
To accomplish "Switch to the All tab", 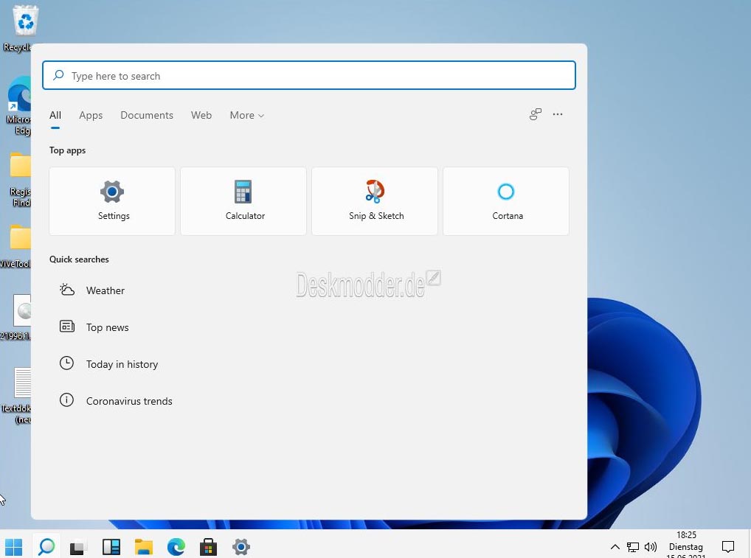I will [55, 115].
